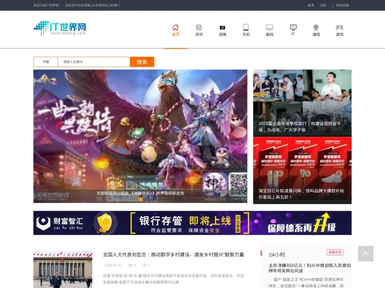Open the 全国人大代表刘宏志 article headline

(173, 255)
